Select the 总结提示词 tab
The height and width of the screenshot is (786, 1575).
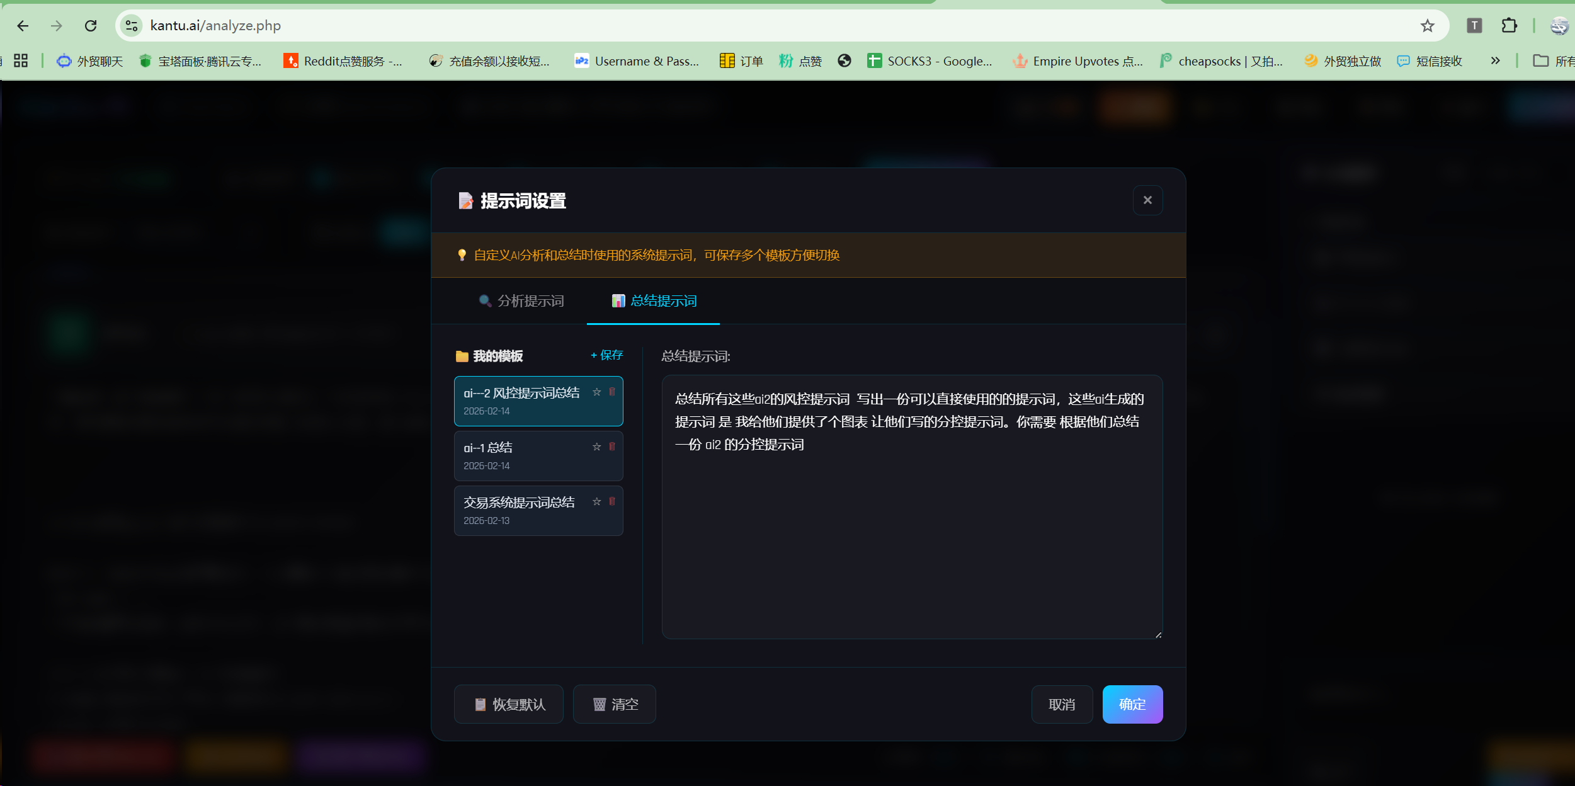pyautogui.click(x=654, y=301)
